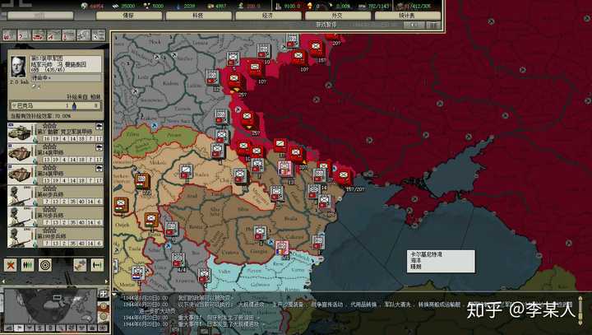Viewport: 592px width, 335px height.
Task: Open the 科技 (Technology) tab
Action: tap(199, 16)
